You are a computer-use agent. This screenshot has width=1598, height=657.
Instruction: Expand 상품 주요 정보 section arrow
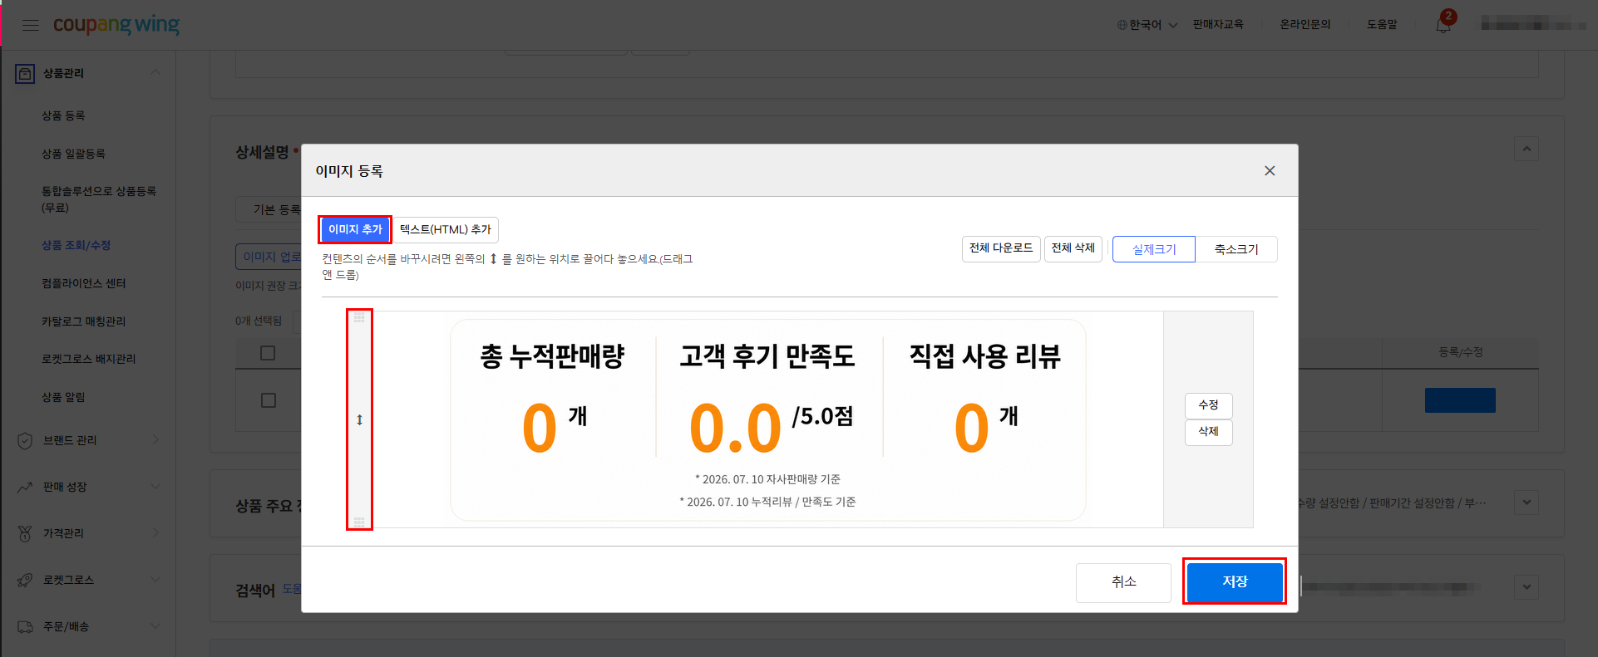pyautogui.click(x=1526, y=502)
